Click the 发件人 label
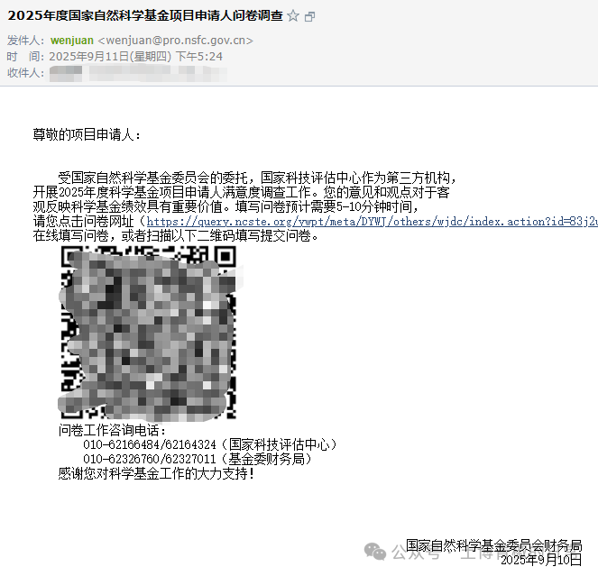Image resolution: width=598 pixels, height=576 pixels. coord(25,41)
